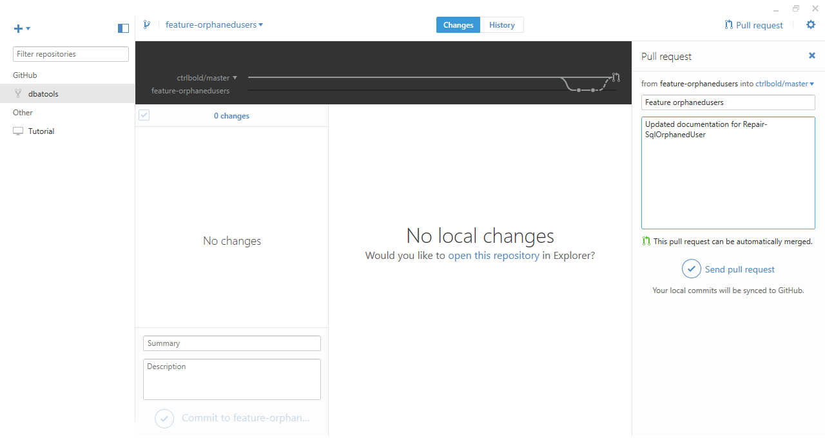This screenshot has height=438, width=825.
Task: Open the into ctrlbold/master target dropdown
Action: (784, 84)
